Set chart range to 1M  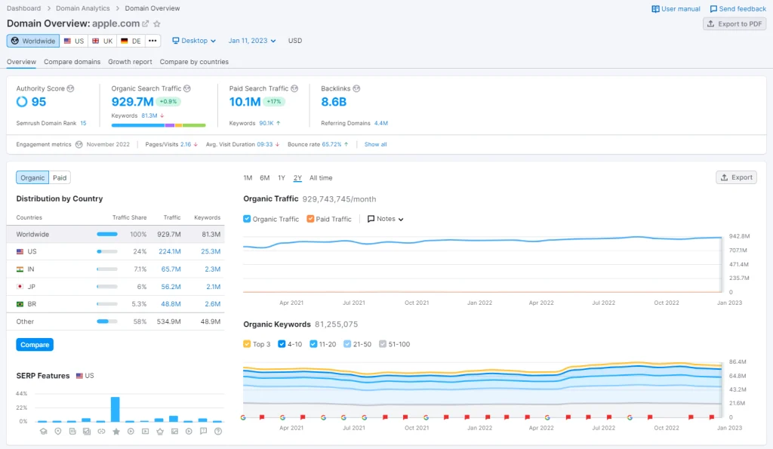[x=248, y=178]
